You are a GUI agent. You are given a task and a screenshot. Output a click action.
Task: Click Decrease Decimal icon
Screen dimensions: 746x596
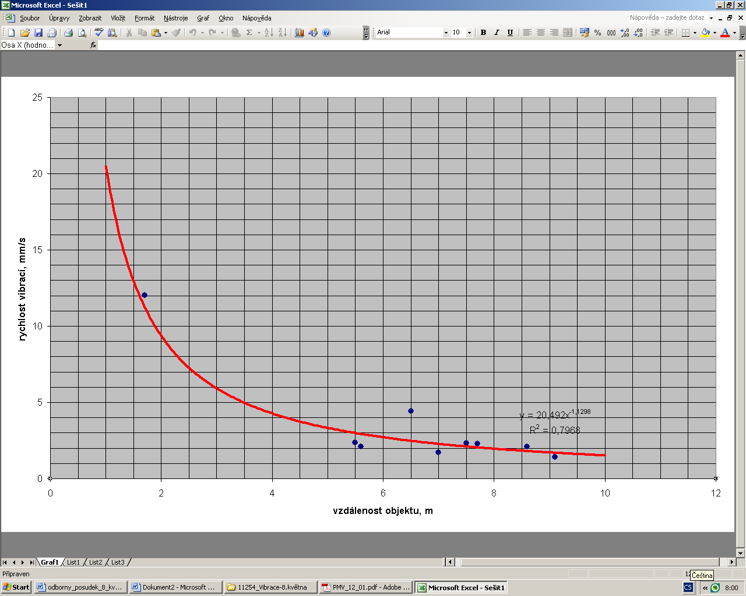pos(638,33)
